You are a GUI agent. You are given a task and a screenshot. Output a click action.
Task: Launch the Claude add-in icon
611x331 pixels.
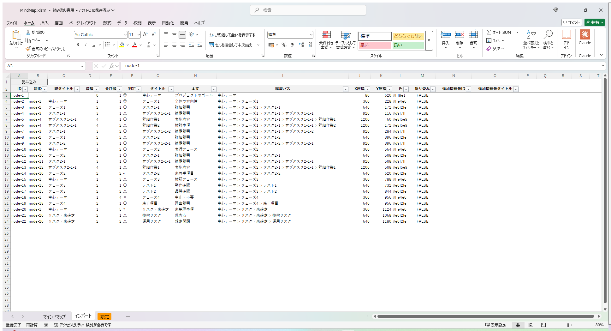pyautogui.click(x=585, y=34)
